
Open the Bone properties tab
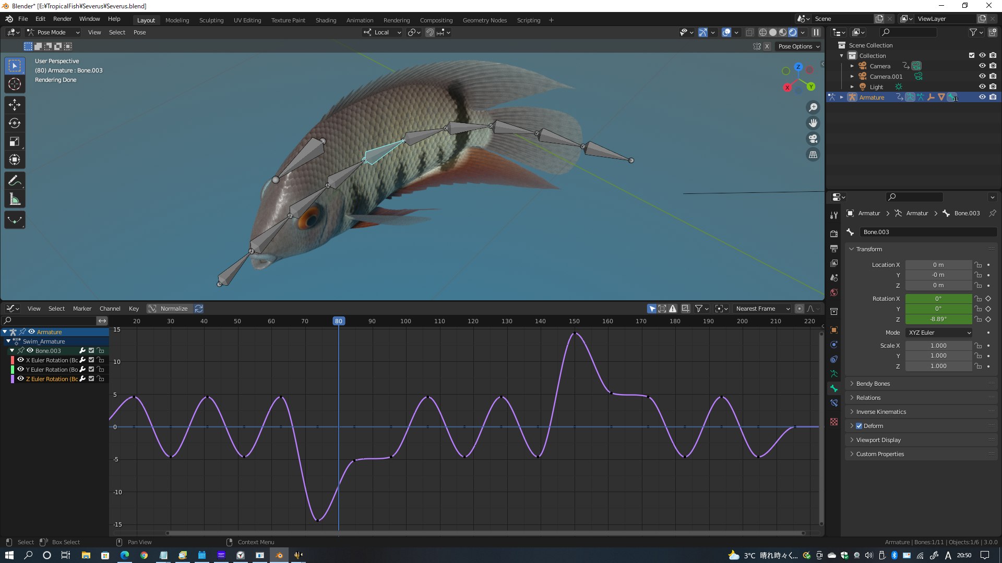(834, 388)
